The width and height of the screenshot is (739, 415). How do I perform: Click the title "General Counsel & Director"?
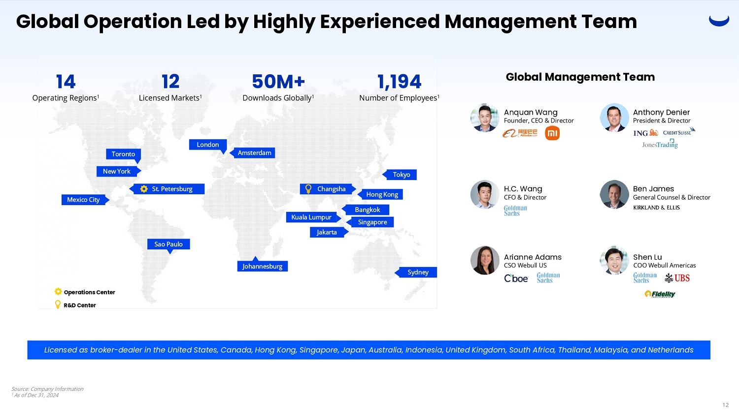point(672,197)
